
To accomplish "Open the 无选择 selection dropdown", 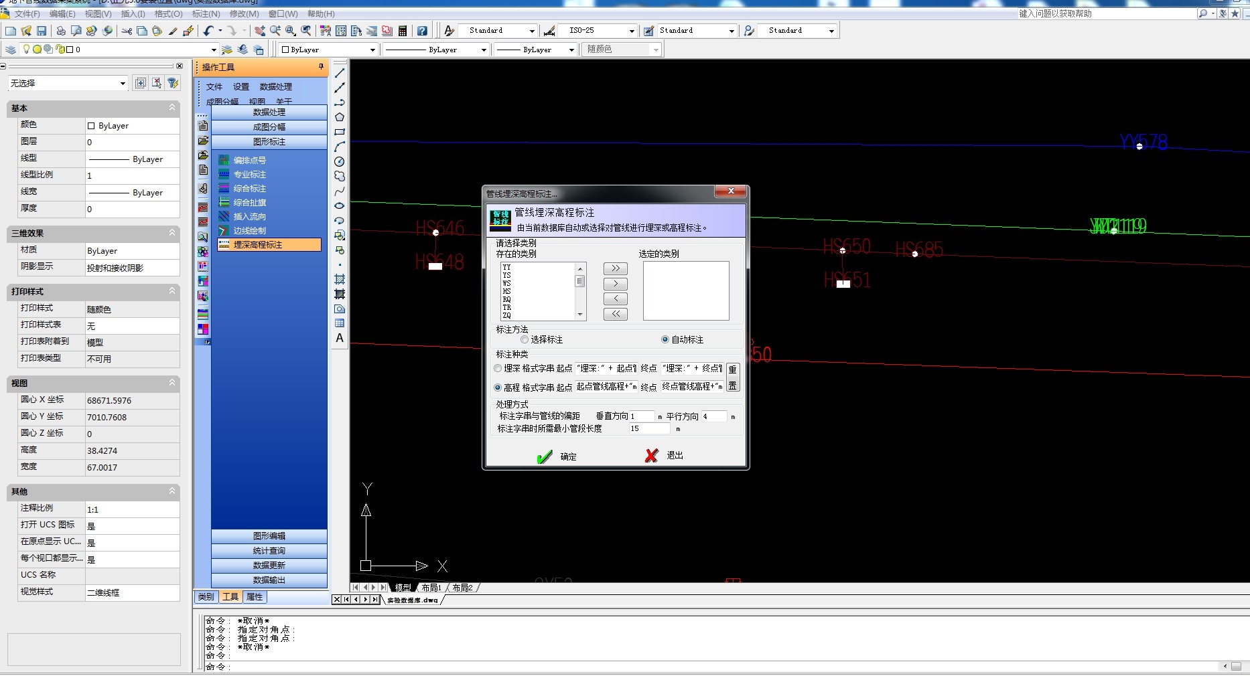I will pyautogui.click(x=123, y=84).
